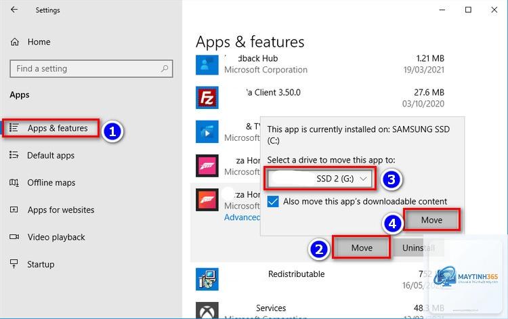Viewport: 508px width, 319px height.
Task: Click the Uninstall button
Action: click(x=419, y=248)
